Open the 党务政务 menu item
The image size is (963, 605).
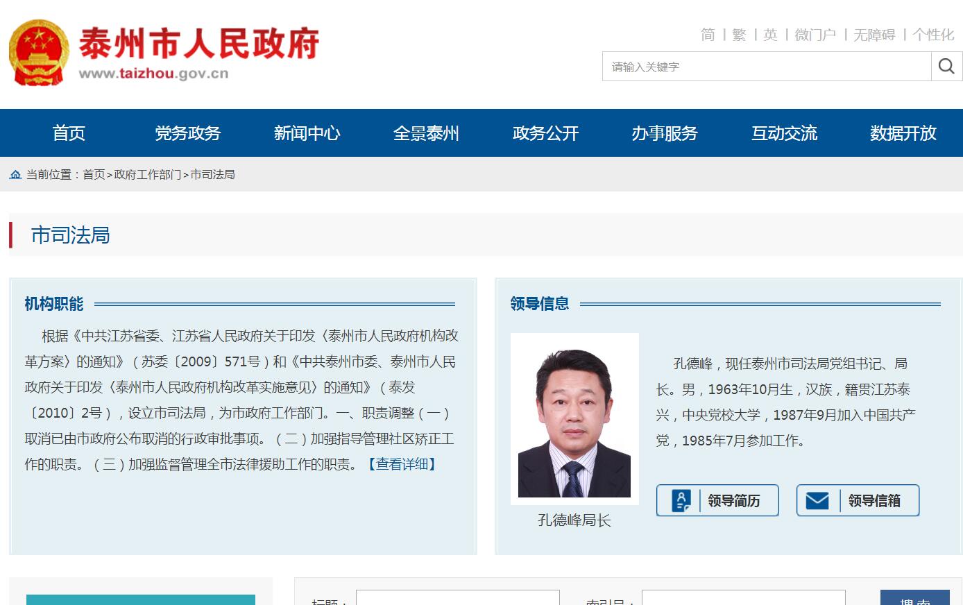(188, 133)
